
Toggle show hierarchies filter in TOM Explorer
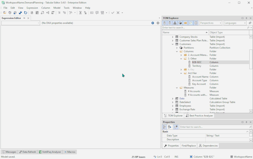175,23
